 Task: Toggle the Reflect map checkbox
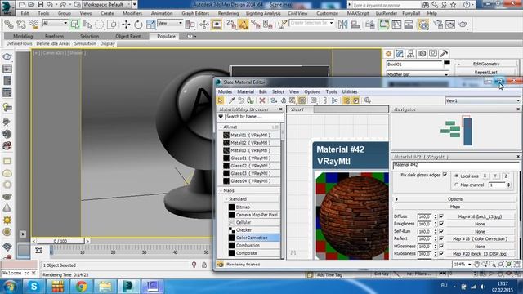(441, 238)
